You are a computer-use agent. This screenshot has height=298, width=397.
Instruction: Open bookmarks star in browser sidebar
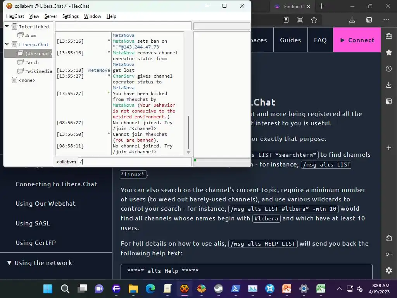pyautogui.click(x=389, y=52)
